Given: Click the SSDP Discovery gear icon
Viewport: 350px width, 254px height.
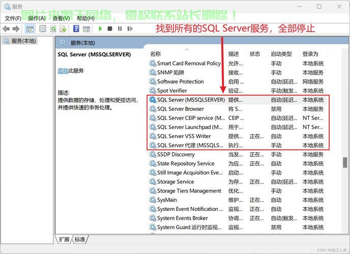Looking at the screenshot, I should tap(153, 154).
